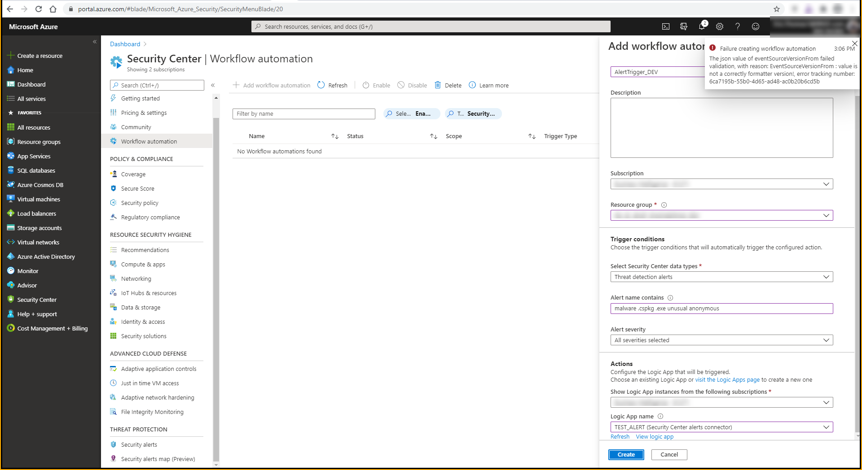Click the Azure Cosmos DB sidebar icon

tap(11, 185)
